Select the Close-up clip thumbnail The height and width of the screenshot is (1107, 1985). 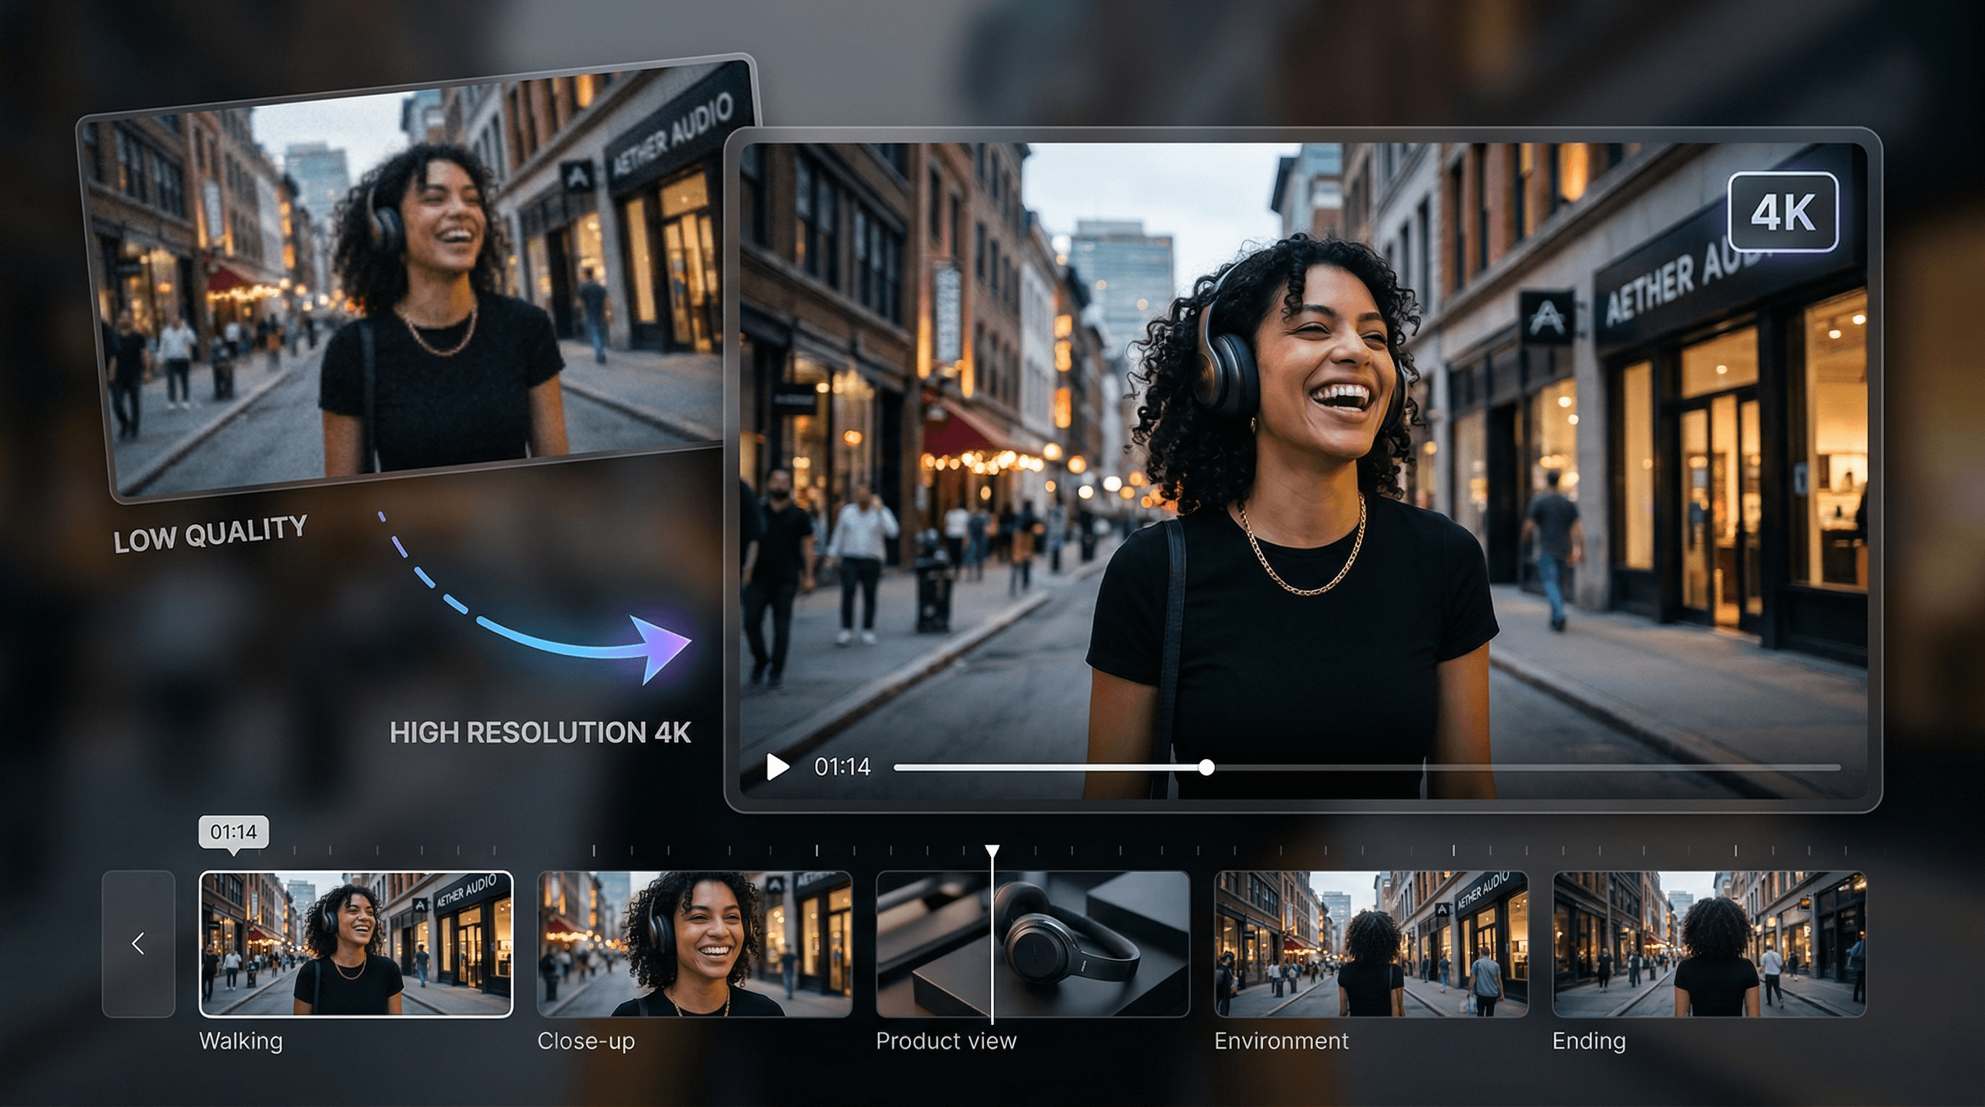[695, 944]
